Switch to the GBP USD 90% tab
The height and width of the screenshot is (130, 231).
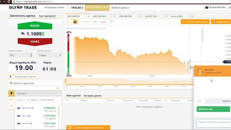tap(100, 16)
